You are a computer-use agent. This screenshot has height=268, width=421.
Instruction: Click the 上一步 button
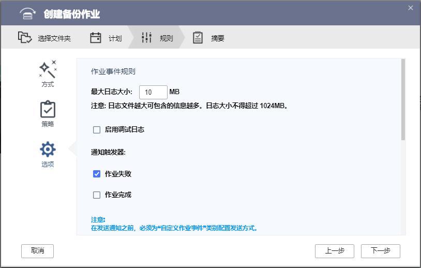coord(335,251)
